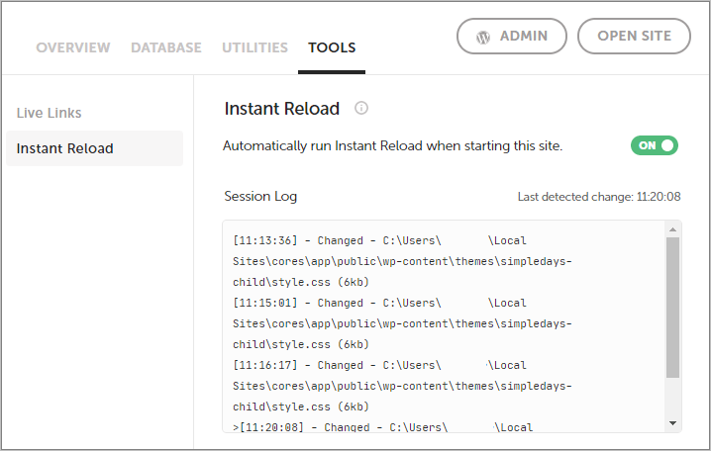Click the session log scrollbar thumb
Image resolution: width=711 pixels, height=451 pixels.
pos(672,308)
